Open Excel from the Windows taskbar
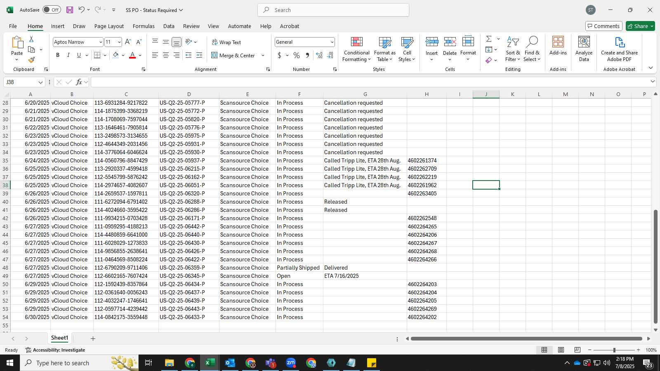The height and width of the screenshot is (371, 660). 210,363
